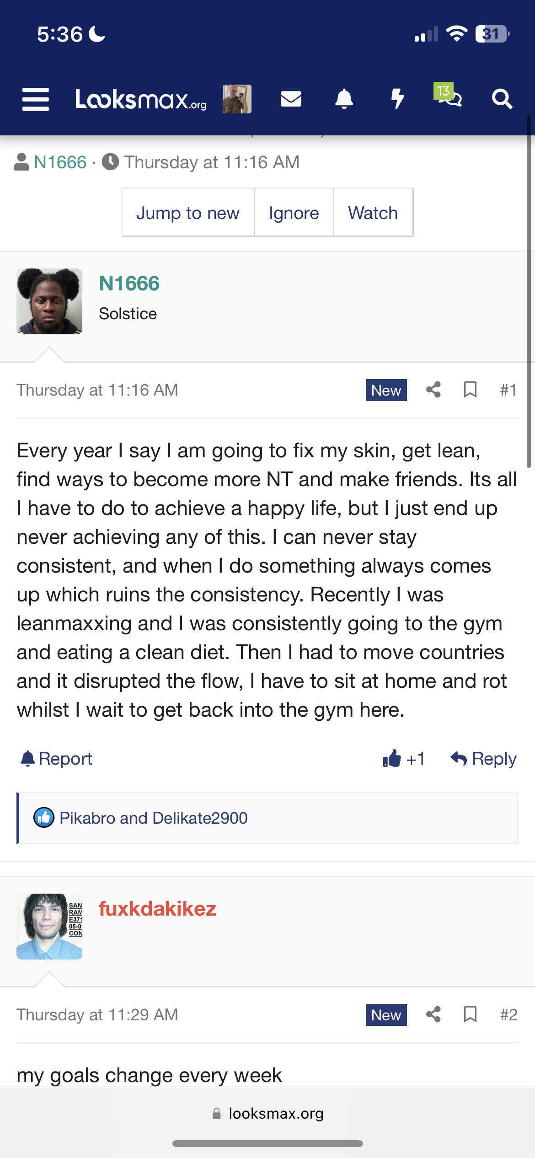Bookmark post #1
Image resolution: width=535 pixels, height=1158 pixels.
click(x=470, y=390)
